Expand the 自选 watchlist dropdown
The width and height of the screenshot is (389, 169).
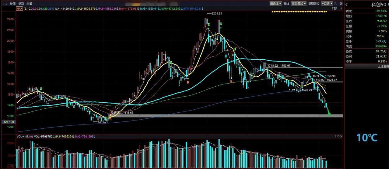(x=327, y=4)
